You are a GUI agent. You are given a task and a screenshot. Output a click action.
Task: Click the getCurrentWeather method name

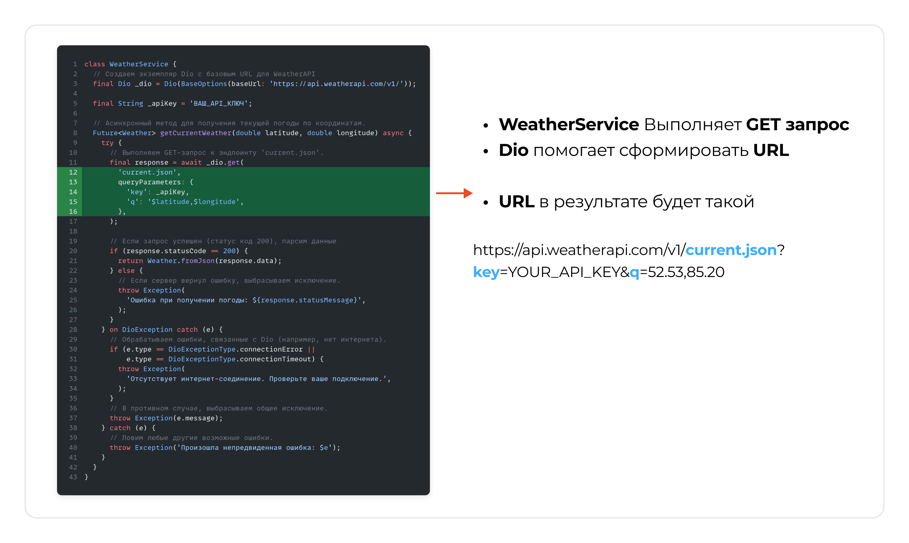pyautogui.click(x=196, y=133)
